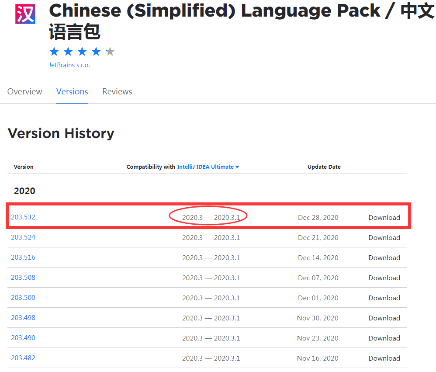This screenshot has width=436, height=372.
Task: Open version 203.532 link
Action: [x=23, y=217]
